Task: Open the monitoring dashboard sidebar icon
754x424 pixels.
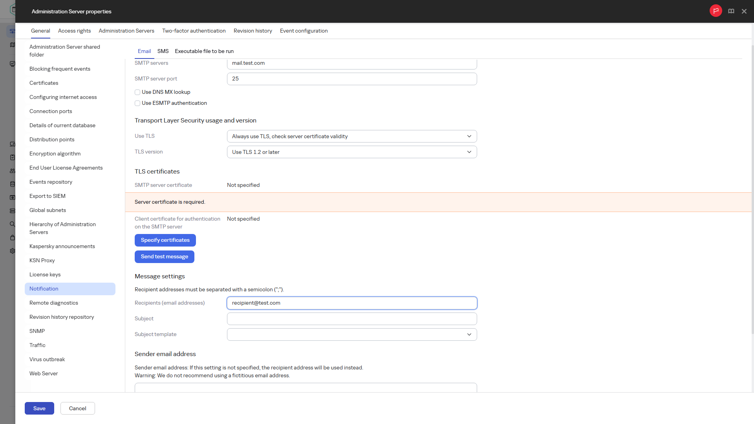Action: [13, 64]
